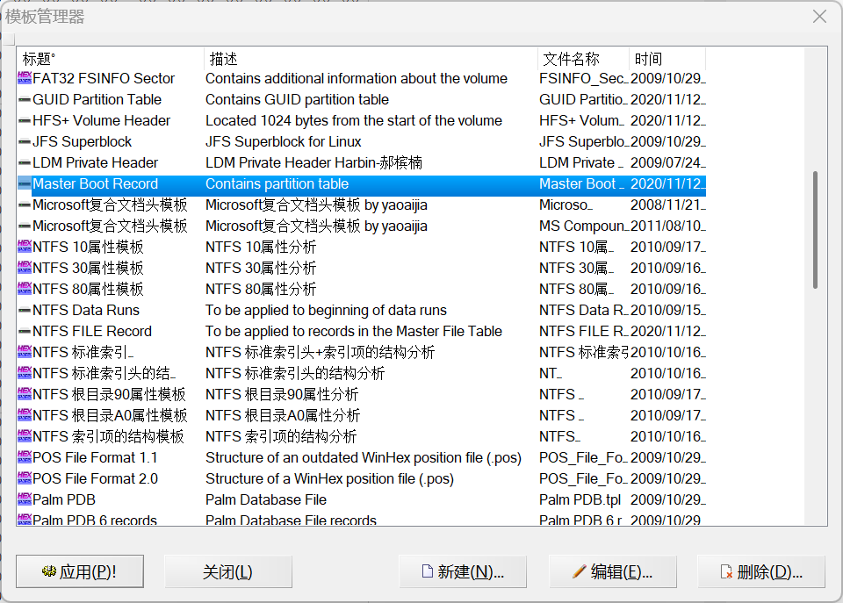Open the editor via 编辑(E)... button

pos(613,571)
